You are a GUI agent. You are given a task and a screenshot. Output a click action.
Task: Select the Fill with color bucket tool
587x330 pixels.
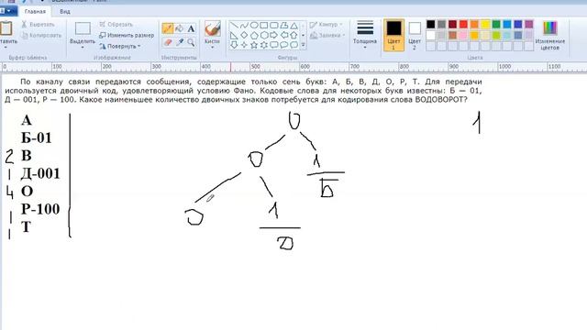click(x=180, y=28)
